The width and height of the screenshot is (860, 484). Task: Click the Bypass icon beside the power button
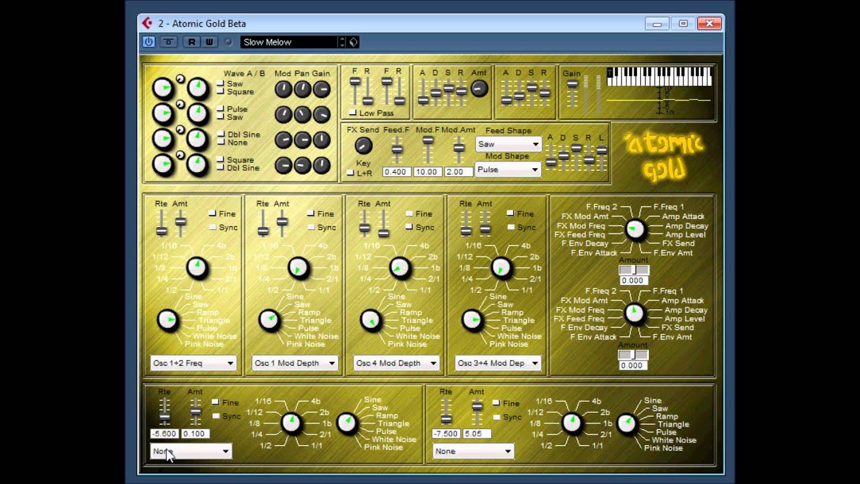pos(169,42)
